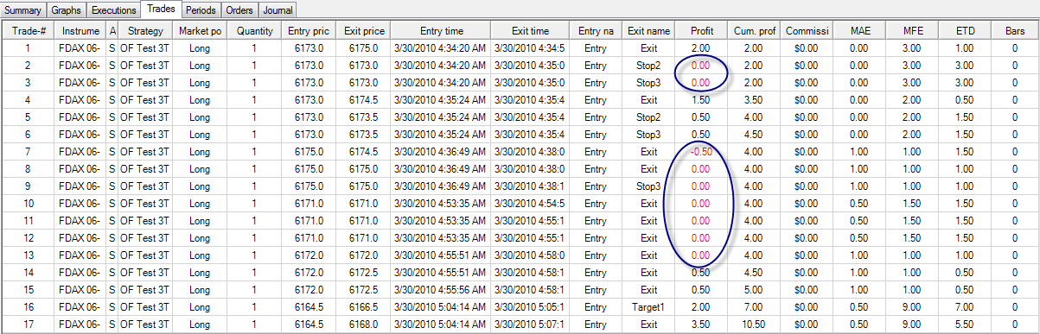Click Stop2 exit name in trade 5
Image resolution: width=1040 pixels, height=334 pixels.
[x=648, y=117]
